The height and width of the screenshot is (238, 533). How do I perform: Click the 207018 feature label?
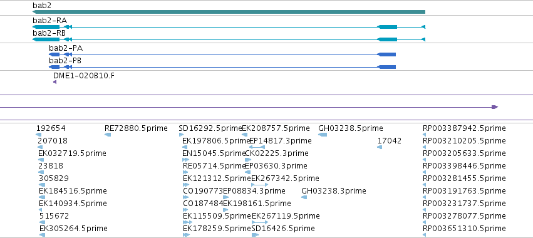(53, 140)
